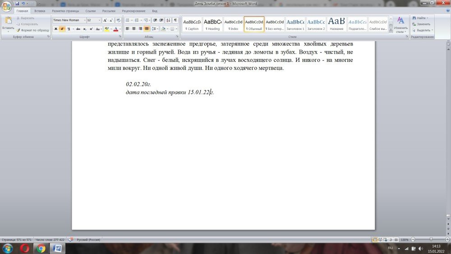Apply the sort icon in the paragraph group
Image resolution: width=451 pixels, height=254 pixels.
(168, 20)
